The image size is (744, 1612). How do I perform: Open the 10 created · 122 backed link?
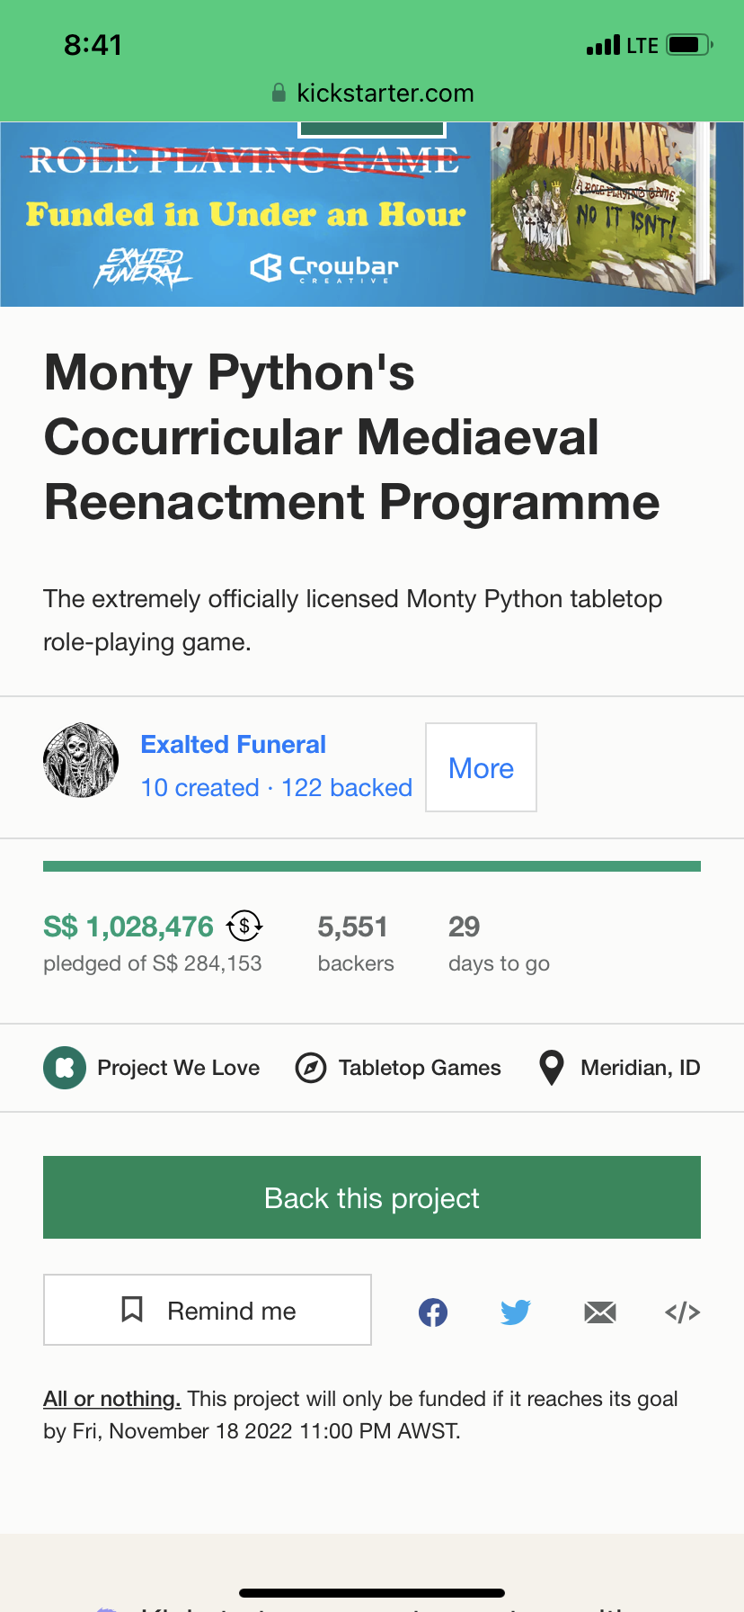pyautogui.click(x=277, y=788)
